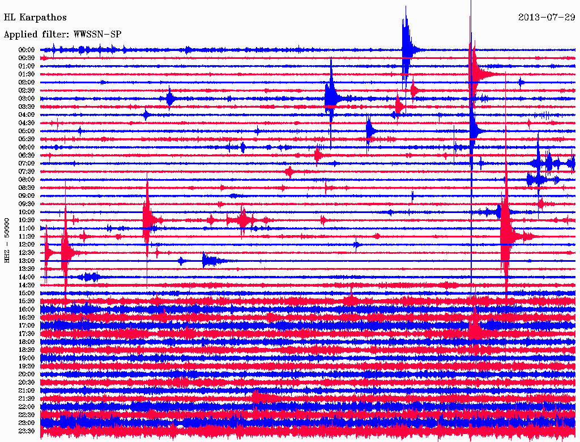Click the 07:30 time label

[x=27, y=171]
